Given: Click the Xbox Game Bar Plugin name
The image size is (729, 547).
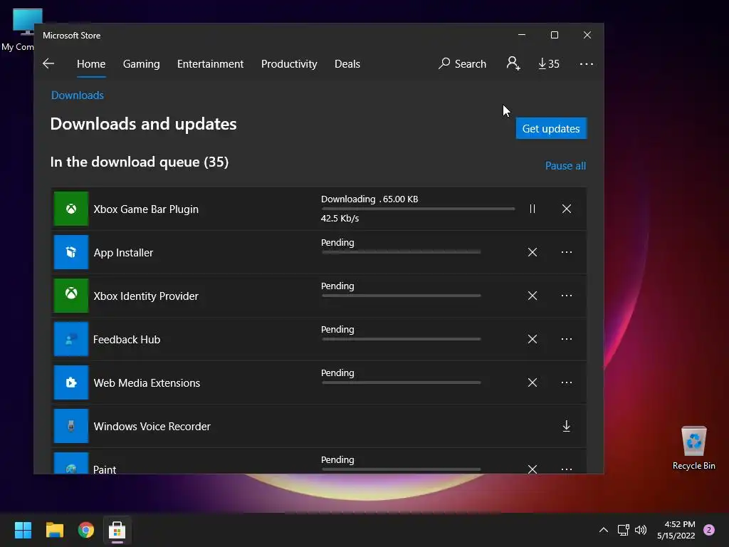Looking at the screenshot, I should pyautogui.click(x=146, y=209).
